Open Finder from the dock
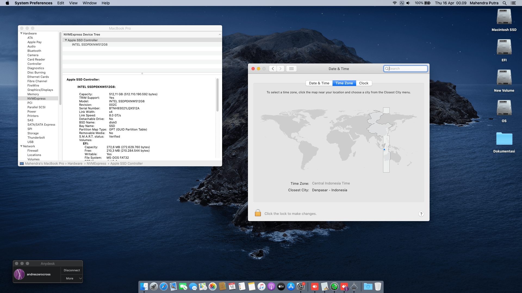Viewport: 522px width, 293px height. tap(144, 286)
